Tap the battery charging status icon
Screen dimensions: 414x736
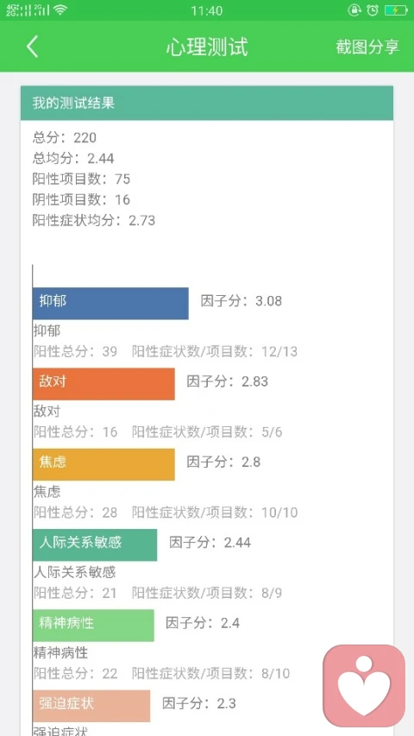pyautogui.click(x=396, y=9)
